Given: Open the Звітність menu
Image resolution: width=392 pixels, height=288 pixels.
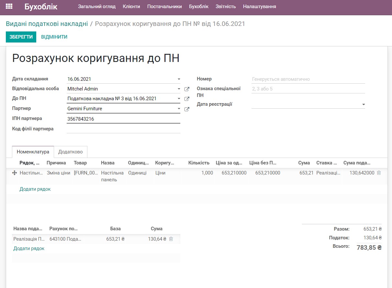Looking at the screenshot, I should 226,6.
